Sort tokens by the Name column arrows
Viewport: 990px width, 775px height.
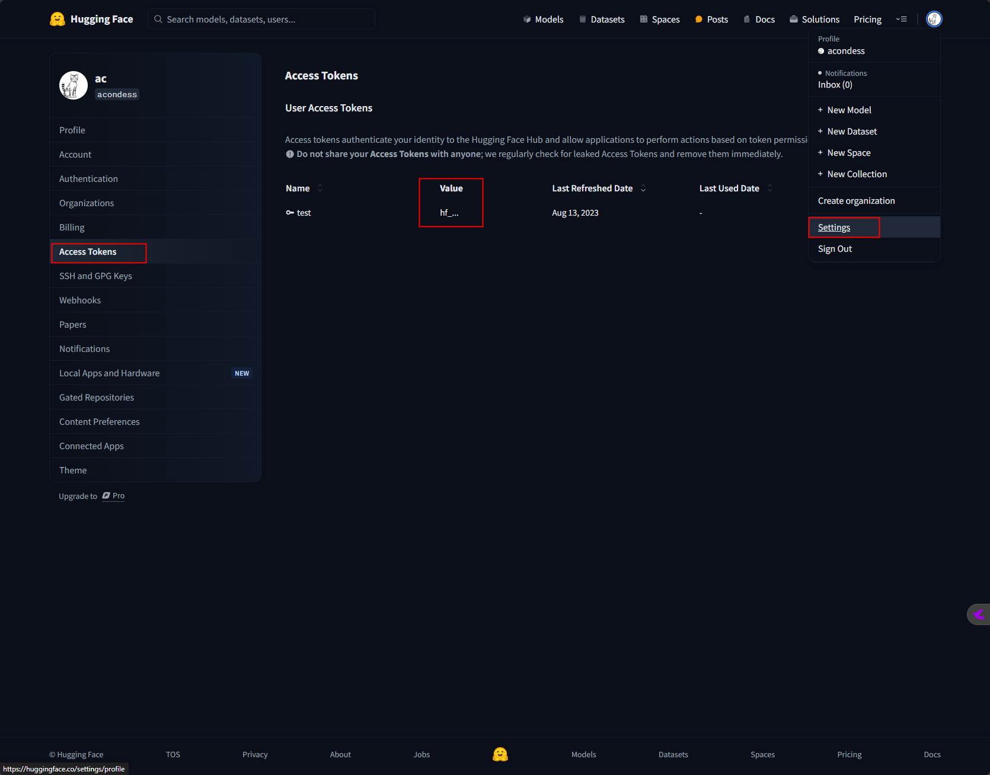coord(320,188)
